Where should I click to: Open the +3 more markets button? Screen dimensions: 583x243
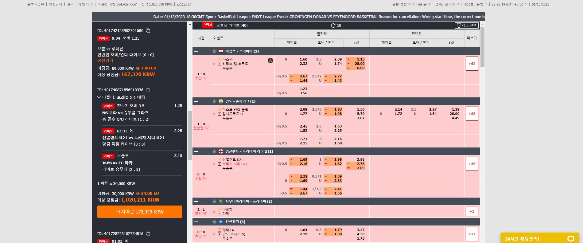tap(472, 211)
